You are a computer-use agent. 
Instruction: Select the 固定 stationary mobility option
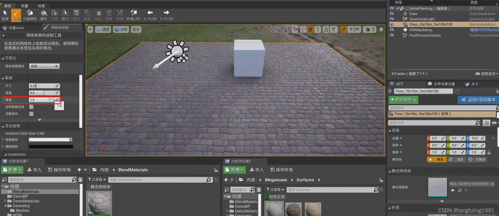(457, 160)
